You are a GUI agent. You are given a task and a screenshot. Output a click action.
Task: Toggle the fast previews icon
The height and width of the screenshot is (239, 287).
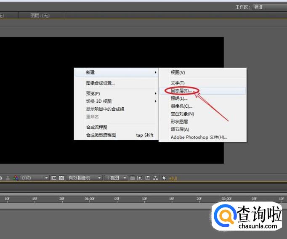click(141, 178)
